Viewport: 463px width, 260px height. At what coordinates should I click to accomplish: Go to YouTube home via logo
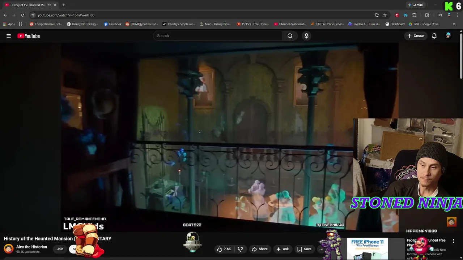(29, 36)
